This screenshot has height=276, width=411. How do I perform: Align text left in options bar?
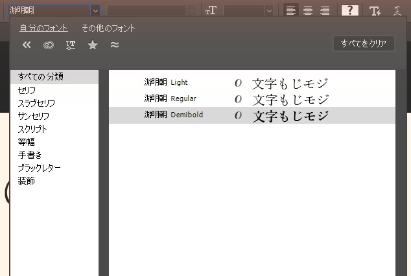pyautogui.click(x=290, y=10)
